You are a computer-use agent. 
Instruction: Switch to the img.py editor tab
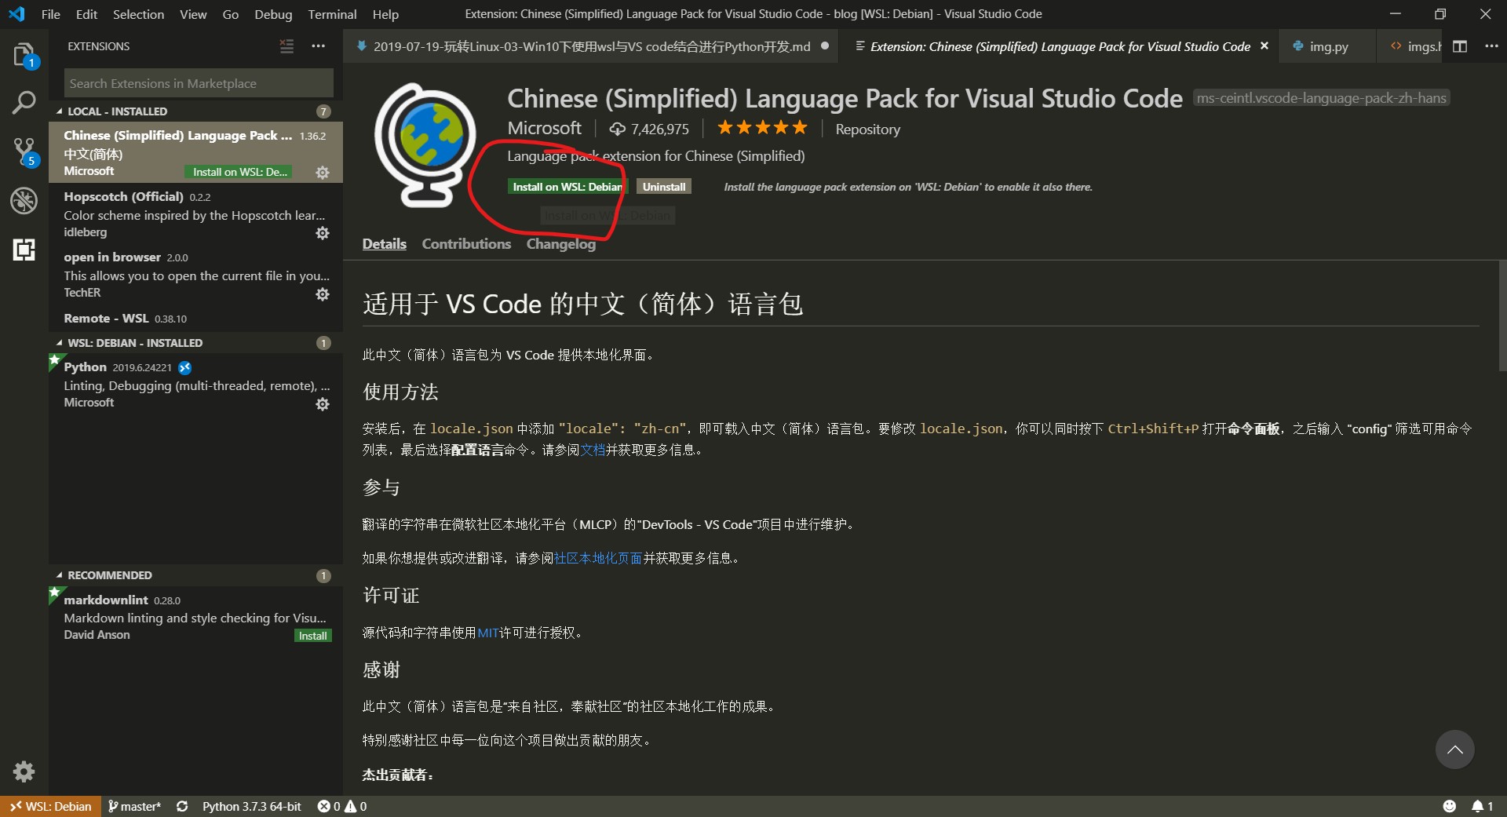pos(1327,46)
